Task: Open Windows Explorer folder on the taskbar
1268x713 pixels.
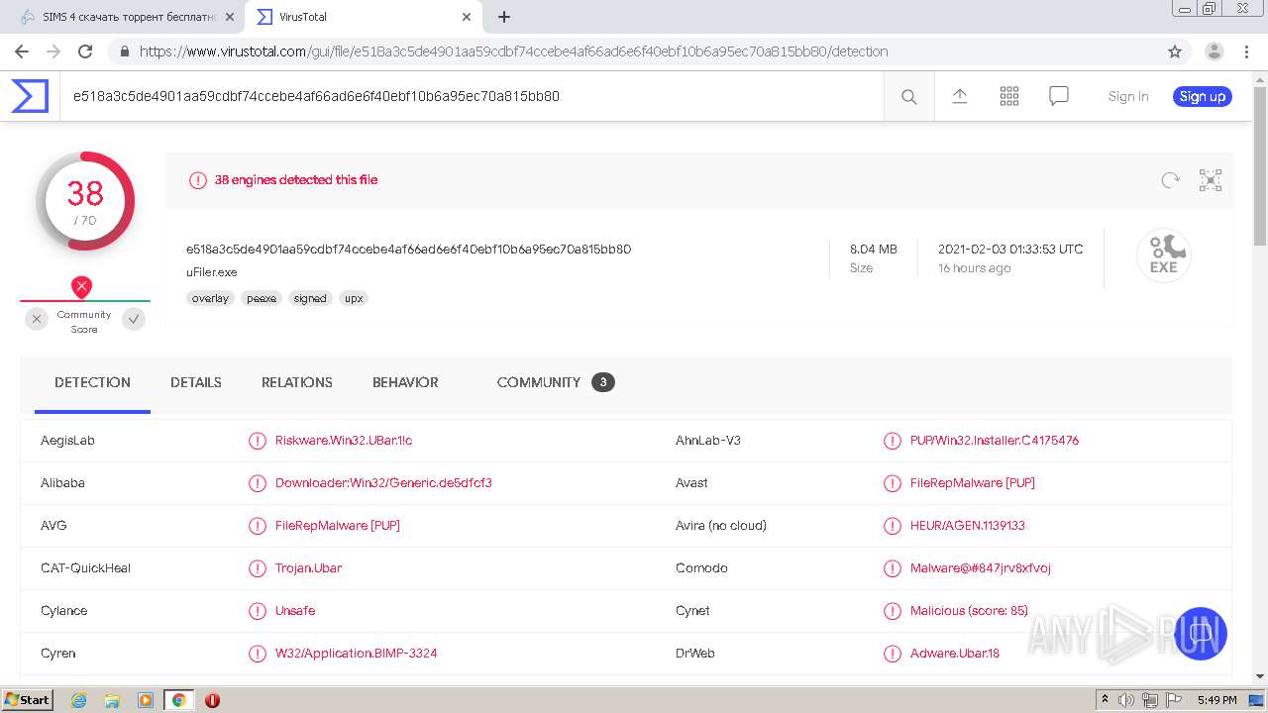Action: pos(112,700)
